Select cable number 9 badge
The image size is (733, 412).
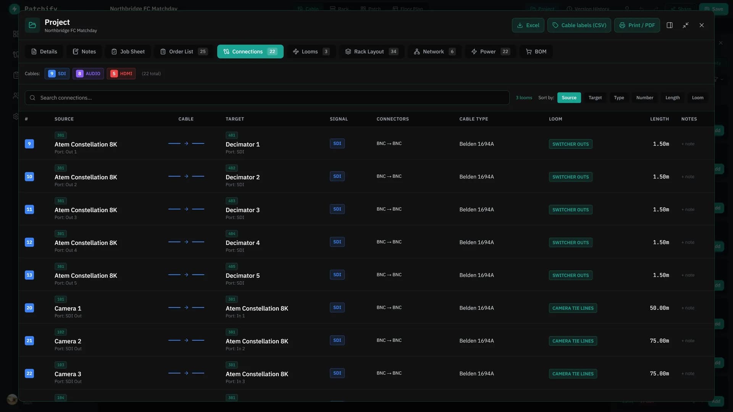click(29, 144)
